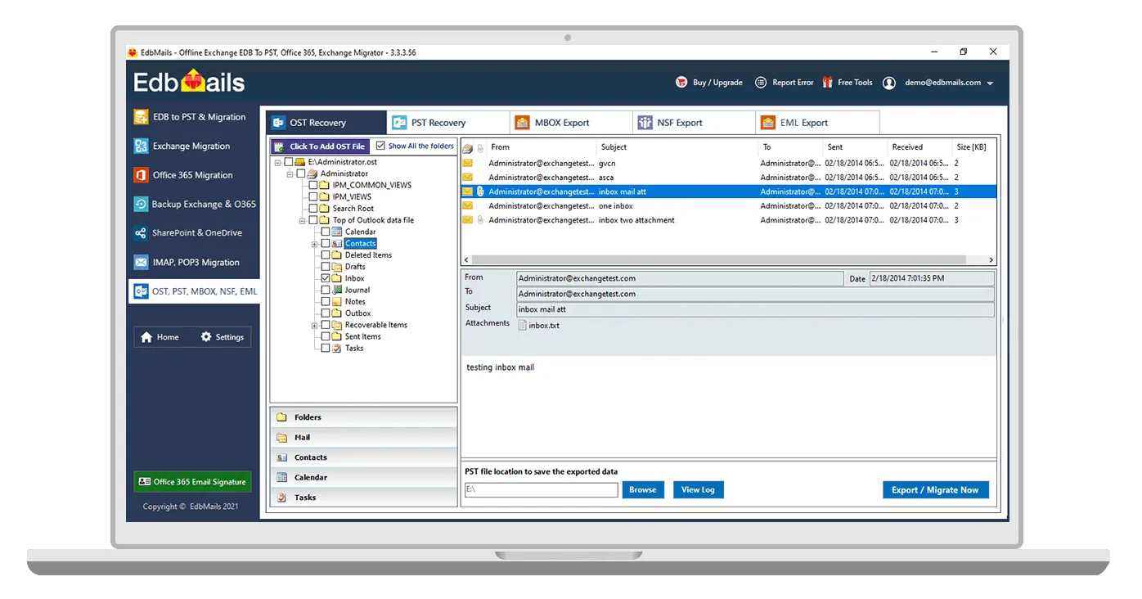
Task: Select the Mail panel at bottom left
Action: pyautogui.click(x=363, y=438)
